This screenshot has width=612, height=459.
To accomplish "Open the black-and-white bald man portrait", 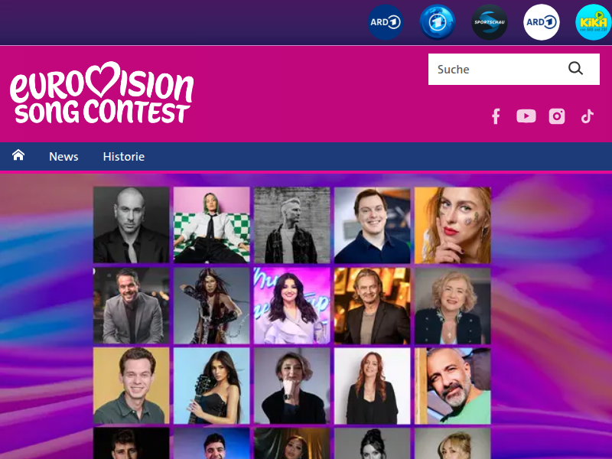I will click(131, 225).
